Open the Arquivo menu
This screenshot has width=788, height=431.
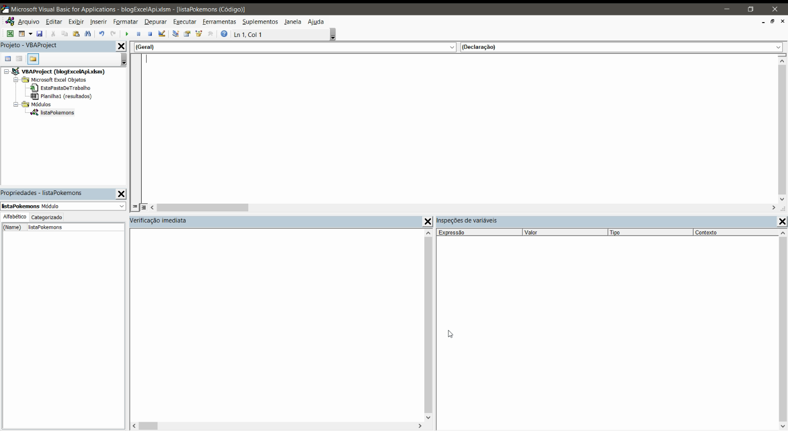coord(28,22)
